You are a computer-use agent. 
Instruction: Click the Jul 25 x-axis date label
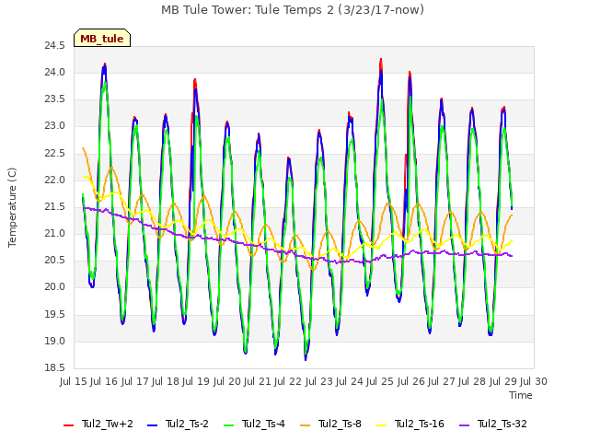click(380, 381)
